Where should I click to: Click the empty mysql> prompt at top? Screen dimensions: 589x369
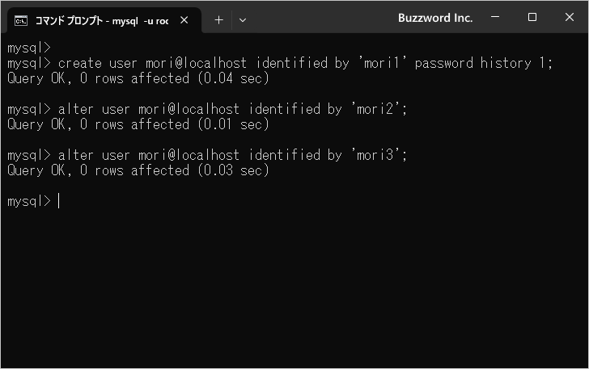[x=28, y=48]
